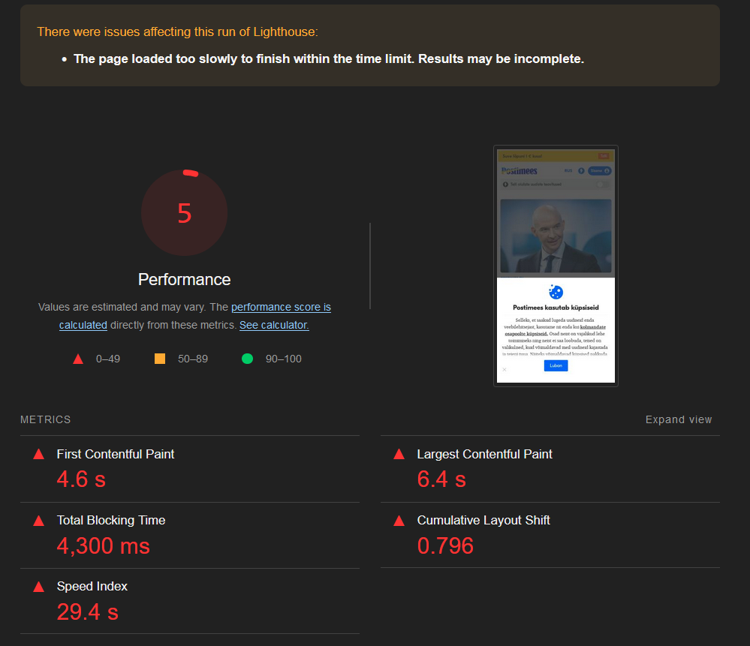Open the 'performance score is' link
The height and width of the screenshot is (646, 750).
[x=281, y=307]
